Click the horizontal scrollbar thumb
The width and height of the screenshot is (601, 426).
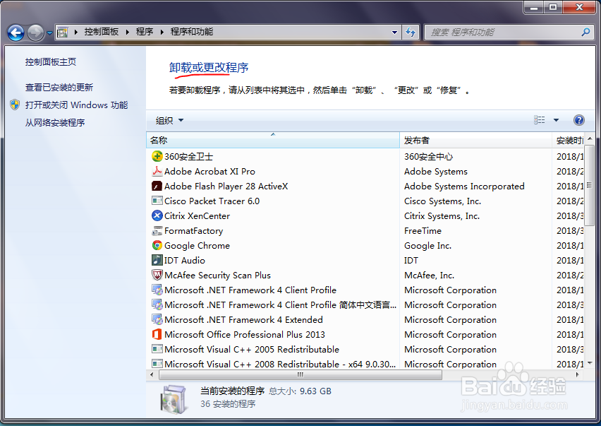pyautogui.click(x=300, y=374)
